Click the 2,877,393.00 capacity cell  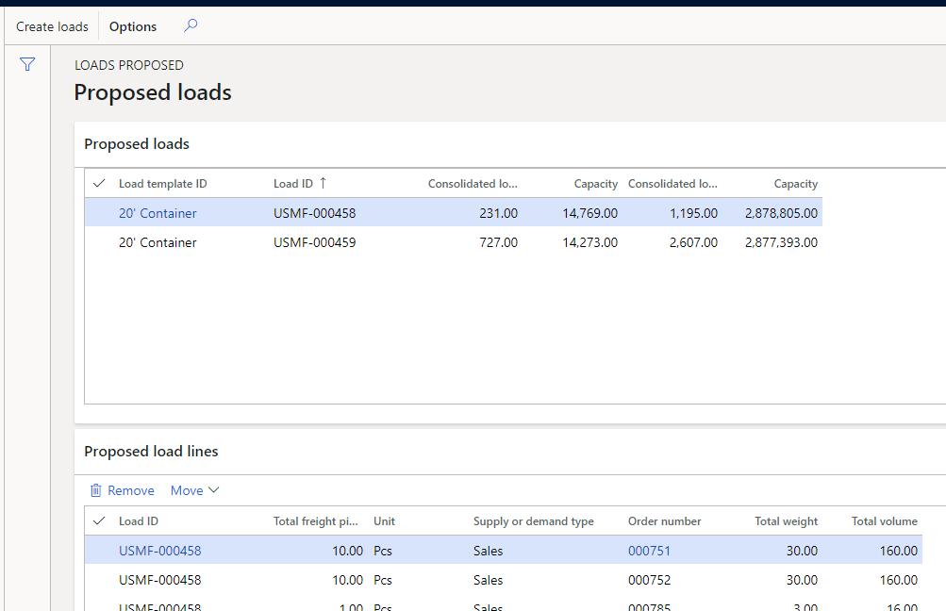(781, 242)
